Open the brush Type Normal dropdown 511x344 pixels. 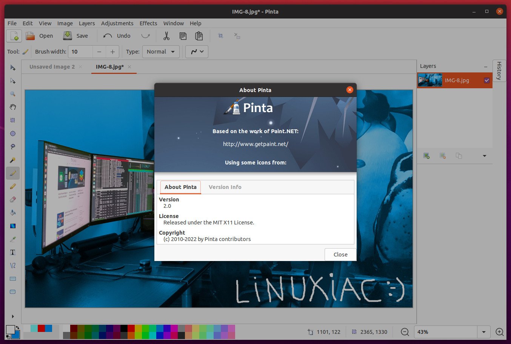pyautogui.click(x=161, y=52)
